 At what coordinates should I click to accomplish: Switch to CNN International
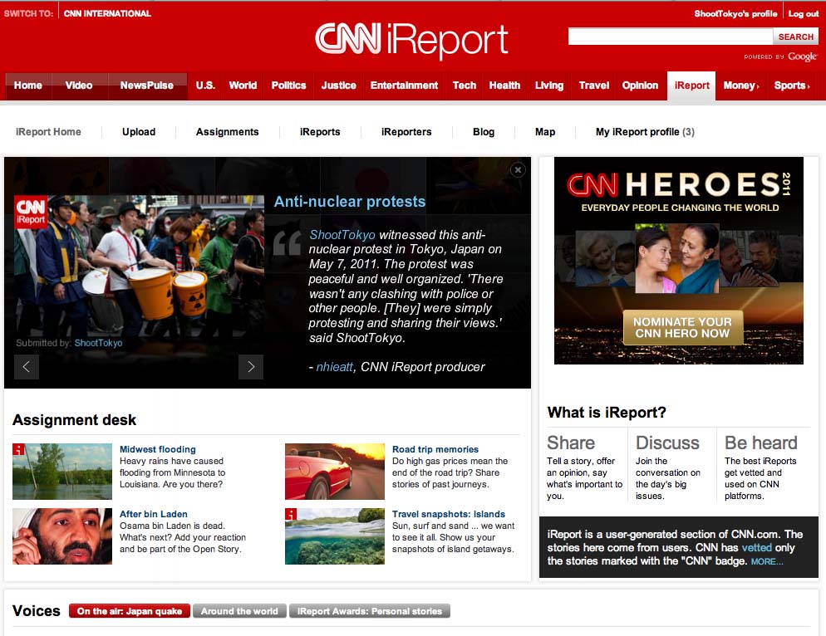click(107, 13)
